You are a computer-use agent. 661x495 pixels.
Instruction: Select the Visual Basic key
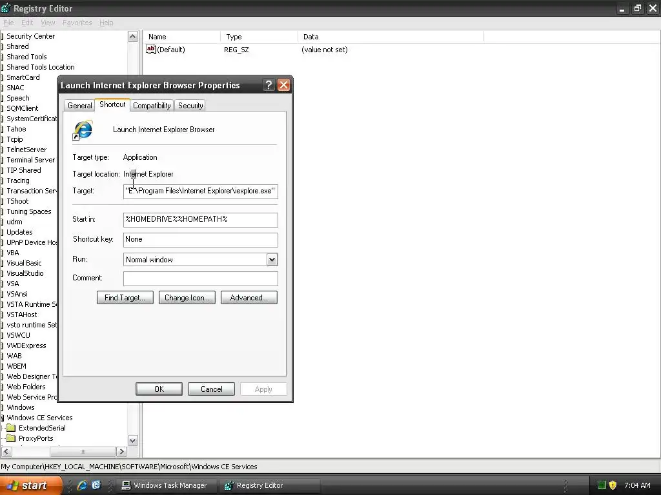click(x=24, y=263)
